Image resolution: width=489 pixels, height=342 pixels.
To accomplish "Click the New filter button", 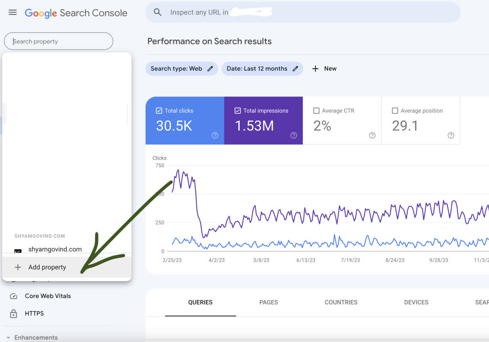I will point(324,68).
